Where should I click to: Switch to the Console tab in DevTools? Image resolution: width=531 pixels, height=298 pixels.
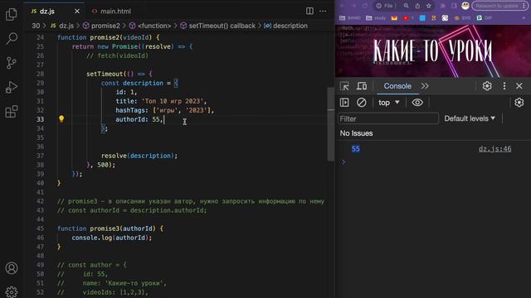397,86
